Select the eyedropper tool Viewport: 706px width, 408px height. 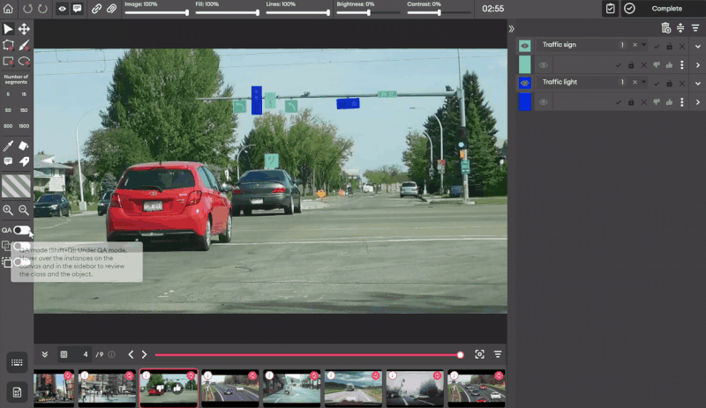8,145
